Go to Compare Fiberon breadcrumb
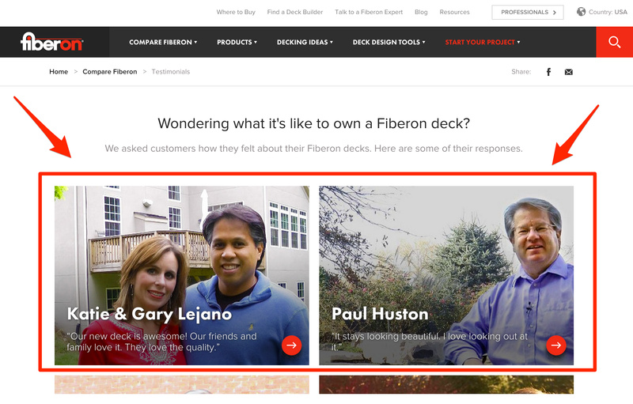This screenshot has width=633, height=404. pyautogui.click(x=110, y=72)
